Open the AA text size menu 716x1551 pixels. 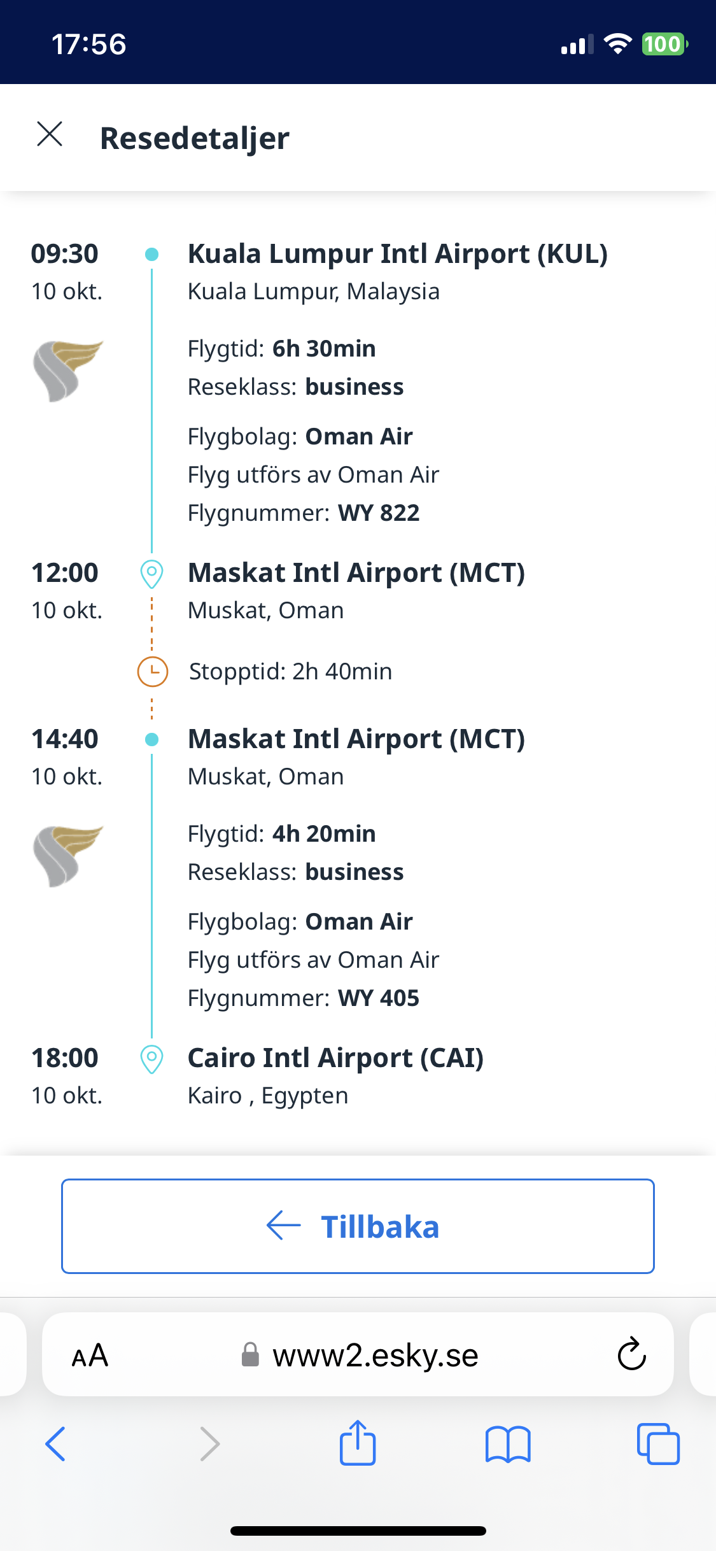coord(90,1355)
